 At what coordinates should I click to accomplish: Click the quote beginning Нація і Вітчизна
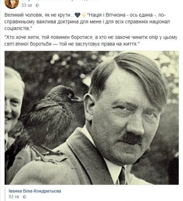pos(87,22)
